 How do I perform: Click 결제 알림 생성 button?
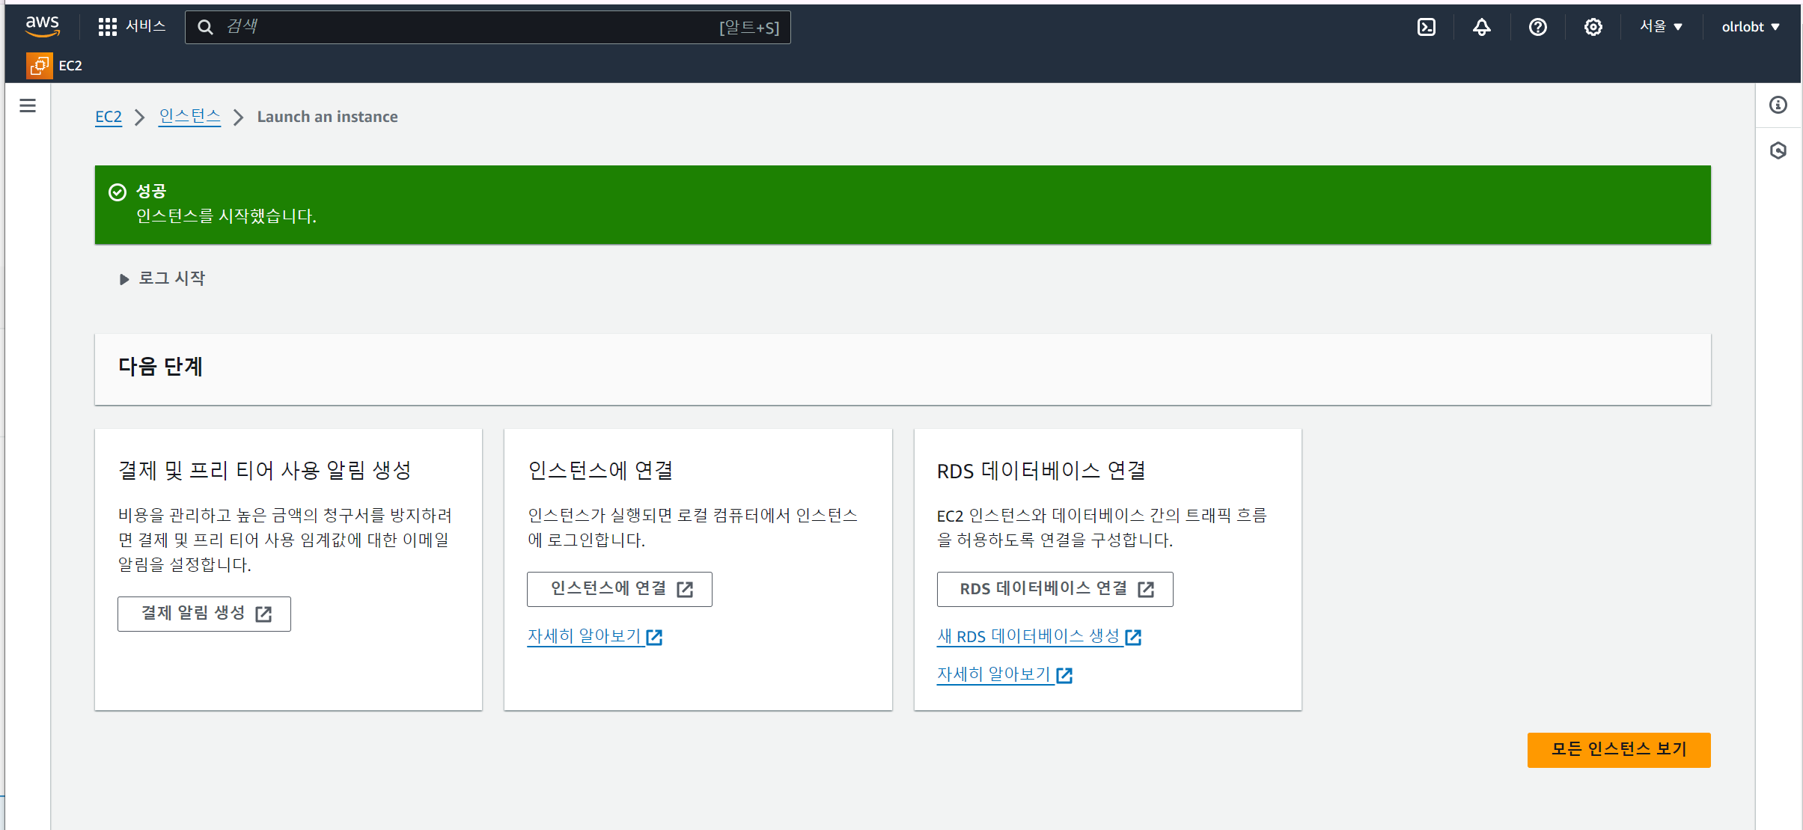(204, 614)
